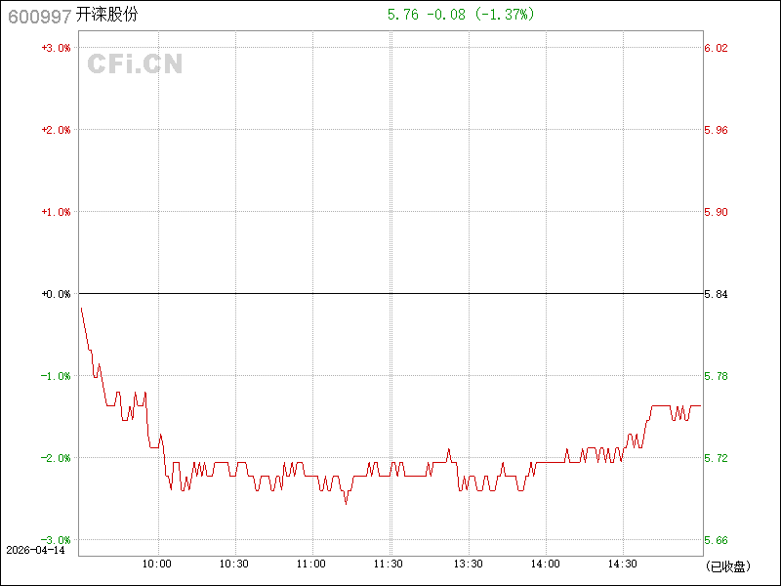781x586 pixels.
Task: Click the stock code 600997
Action: click(x=38, y=15)
